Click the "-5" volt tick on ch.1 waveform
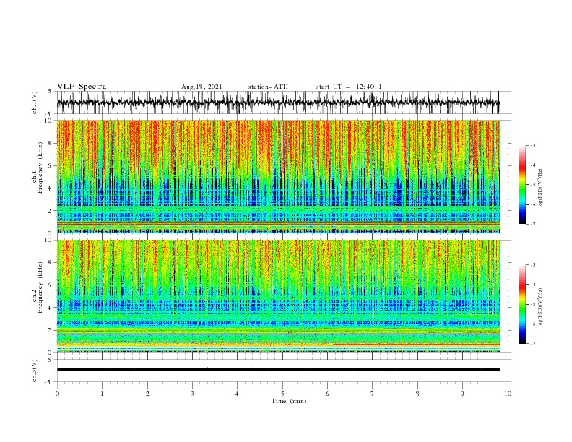Viewport: 572px width, 442px height. coord(48,114)
